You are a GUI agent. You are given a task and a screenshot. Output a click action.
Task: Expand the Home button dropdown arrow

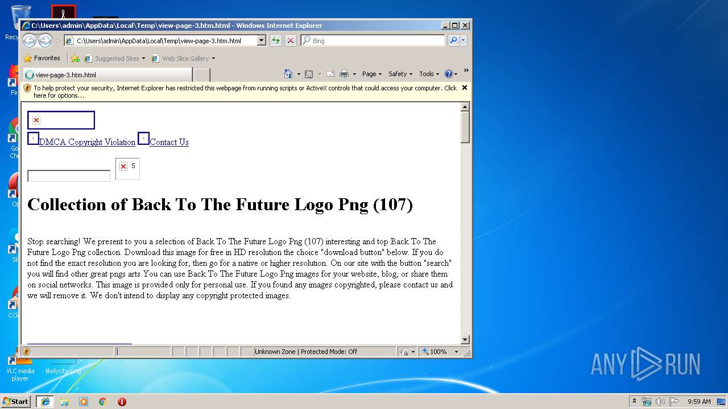coord(299,74)
